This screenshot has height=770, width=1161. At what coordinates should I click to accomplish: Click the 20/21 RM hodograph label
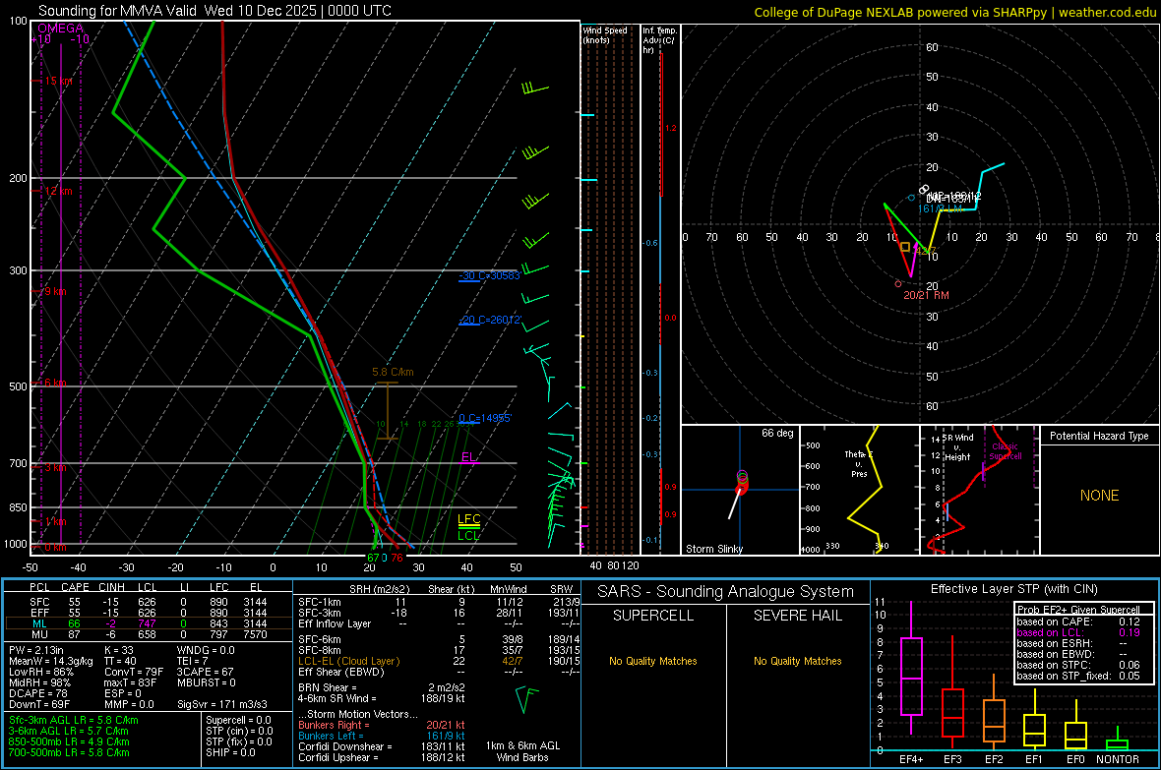926,295
